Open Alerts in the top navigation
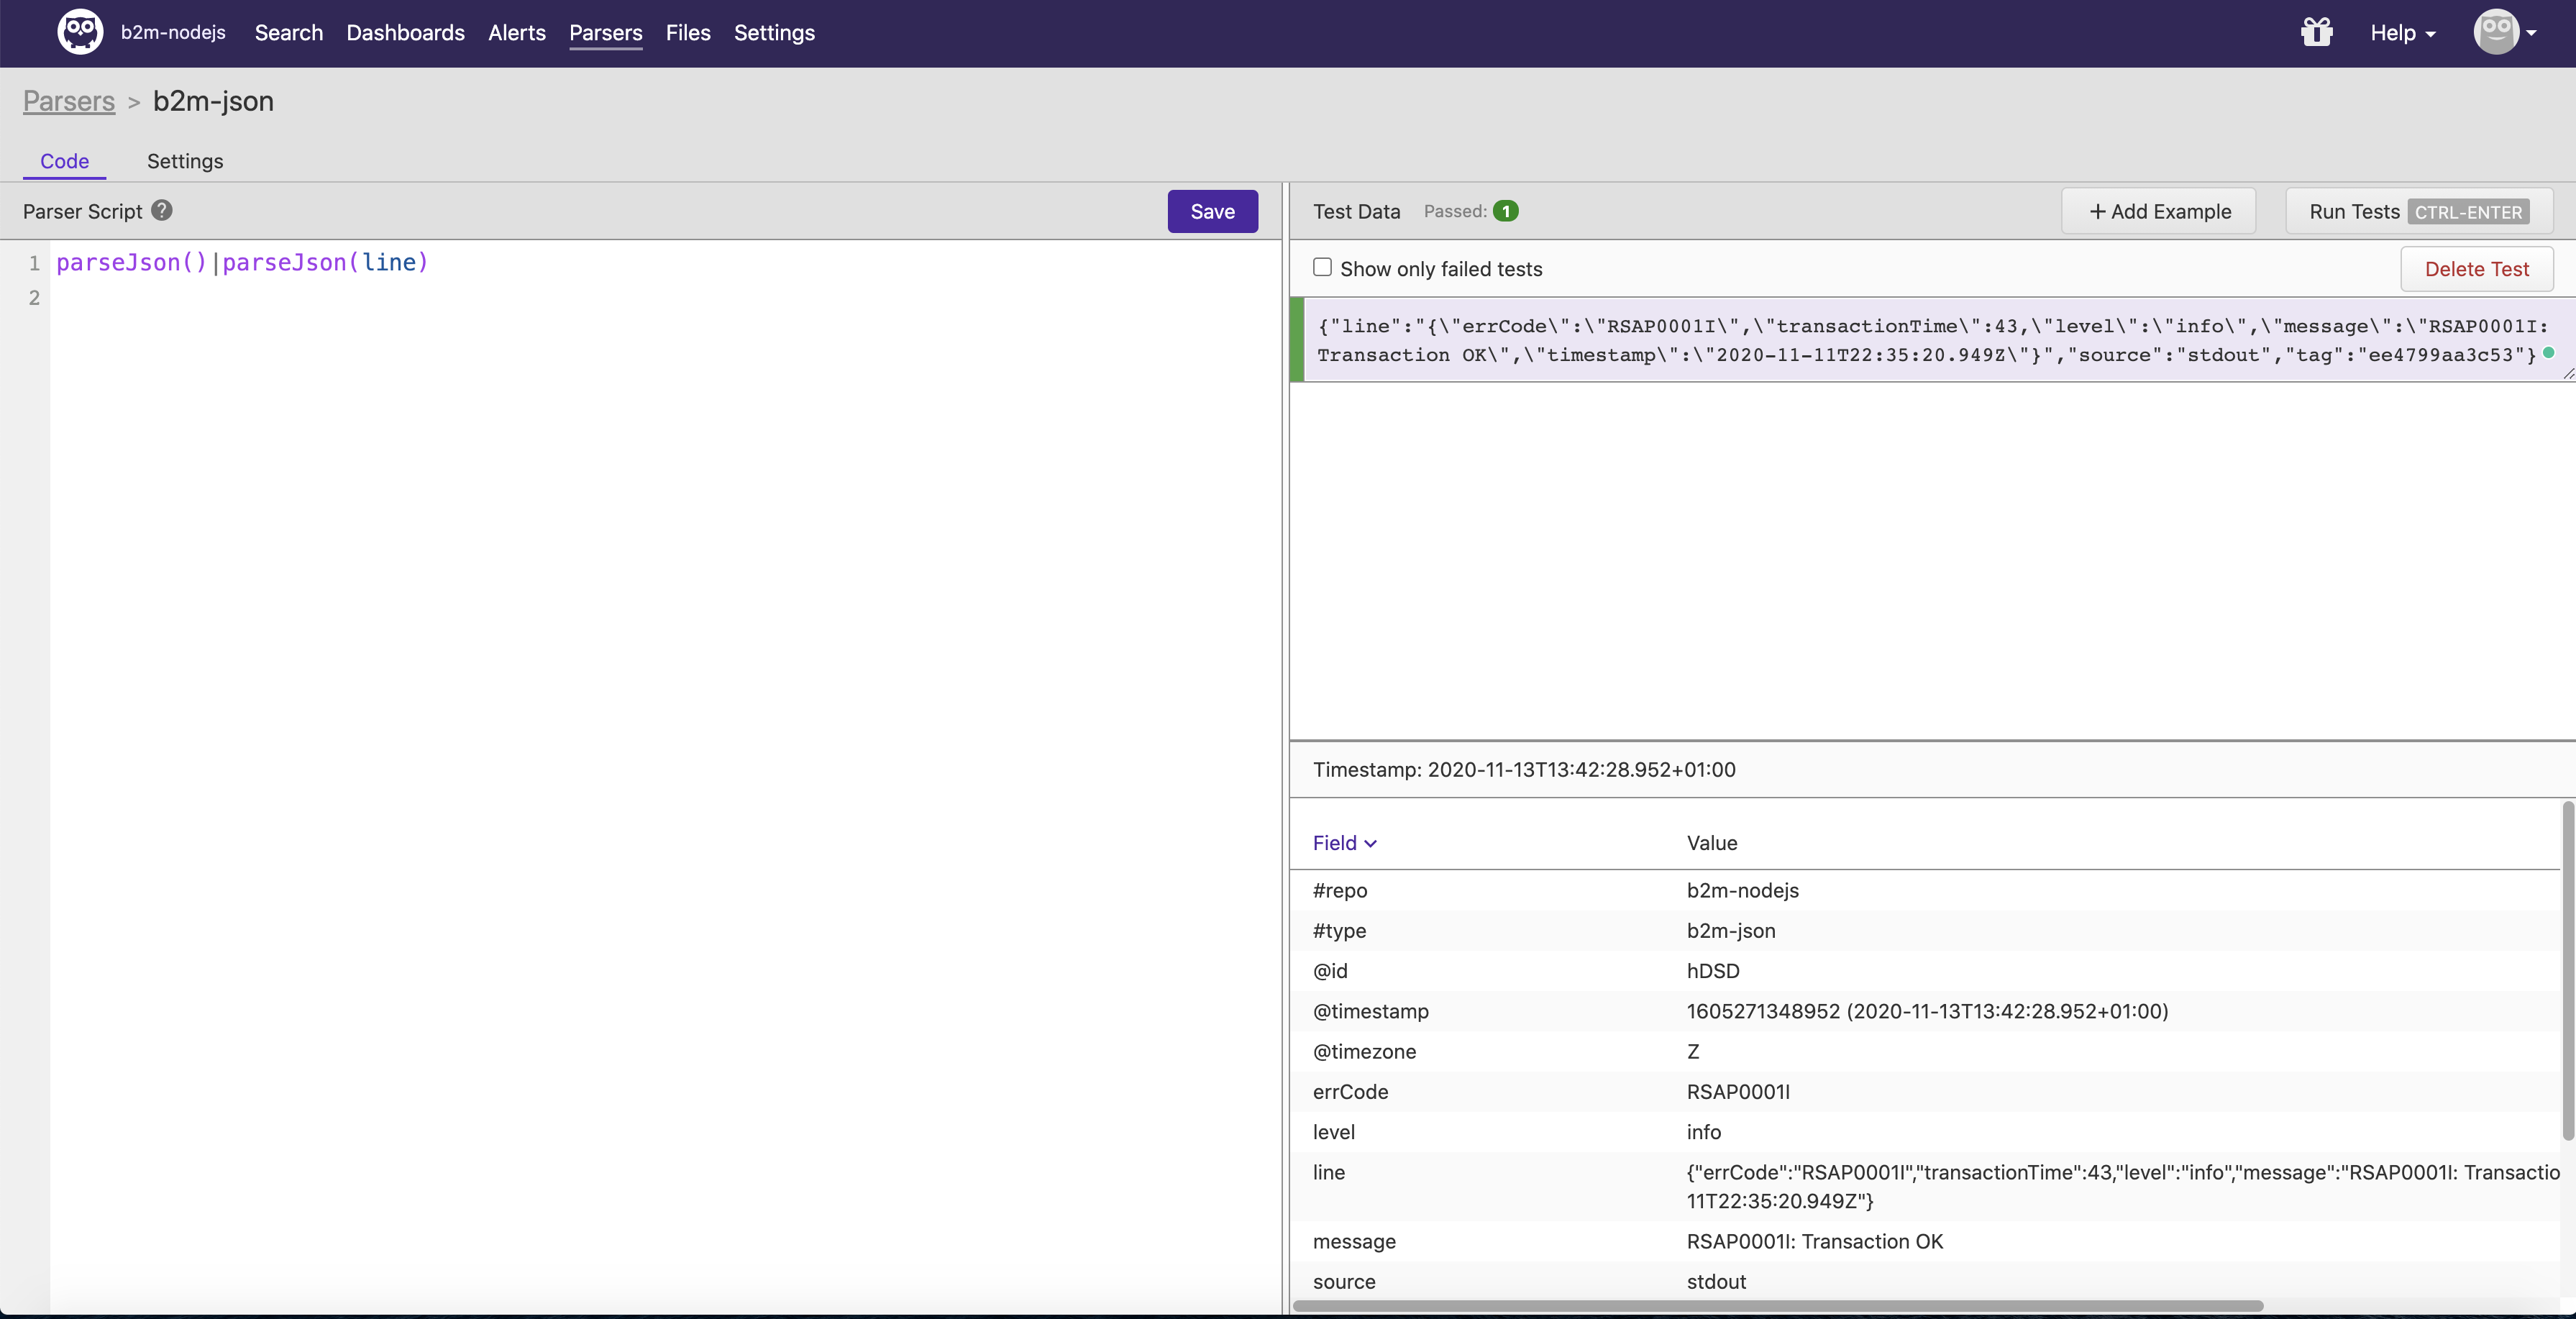The image size is (2576, 1319). pyautogui.click(x=516, y=33)
